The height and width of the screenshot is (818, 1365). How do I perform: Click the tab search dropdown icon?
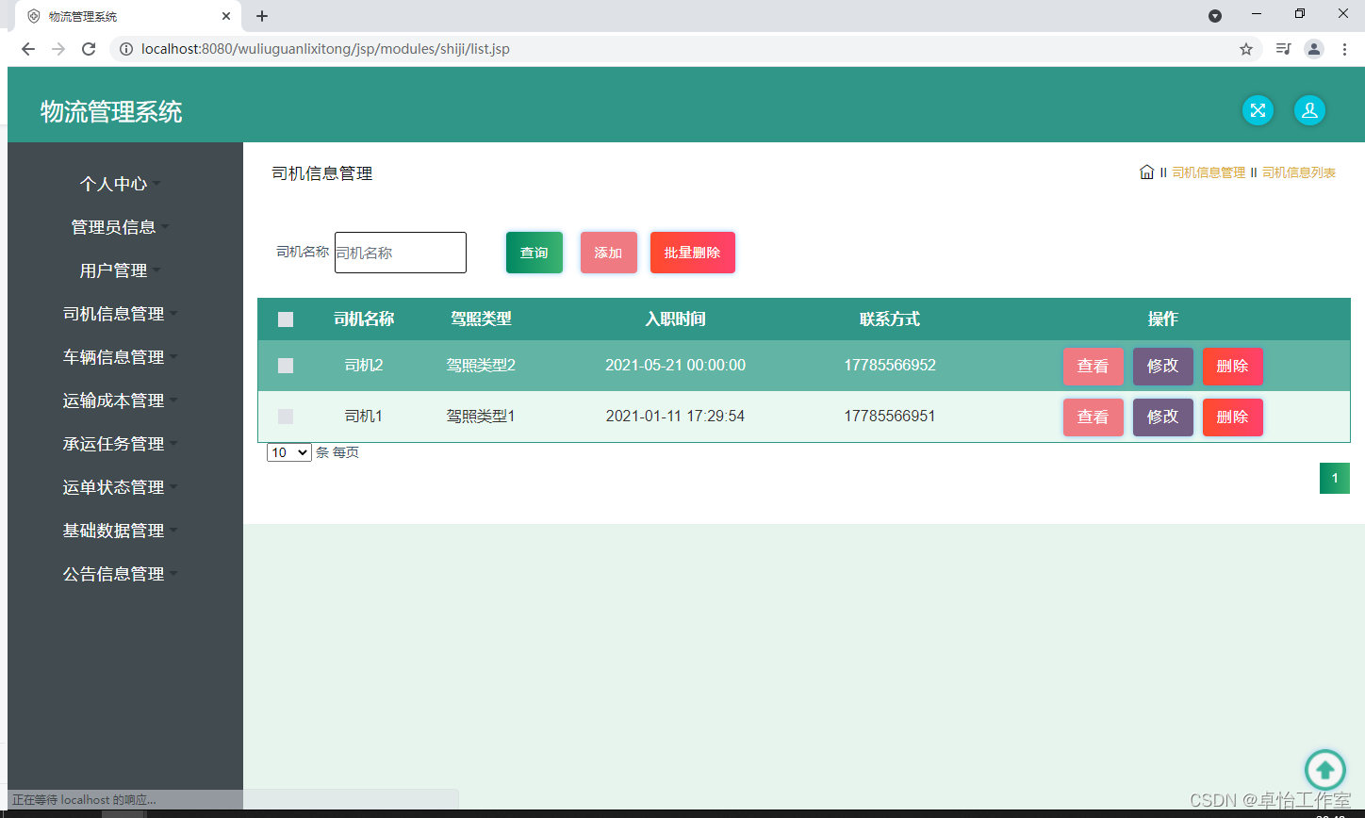tap(1215, 16)
